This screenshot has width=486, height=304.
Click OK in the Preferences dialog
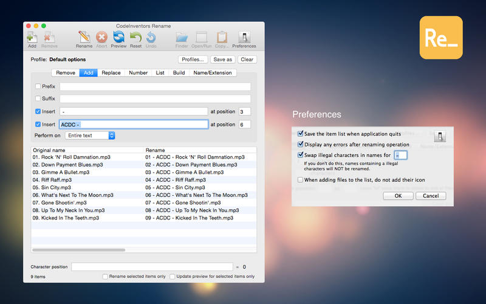pyautogui.click(x=398, y=196)
